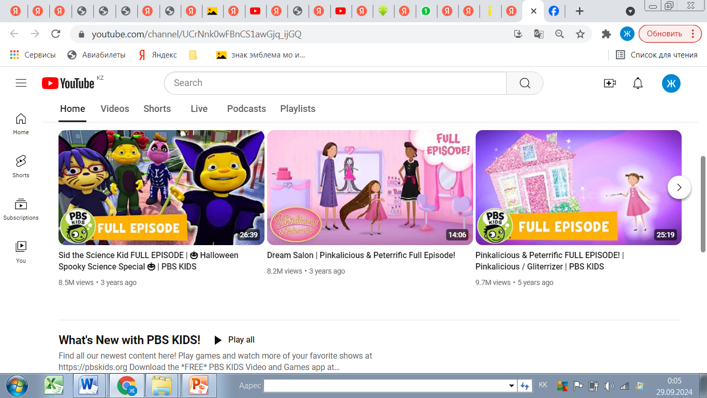Open the Chrome Extensions puzzle icon
The image size is (707, 398).
[x=606, y=34]
